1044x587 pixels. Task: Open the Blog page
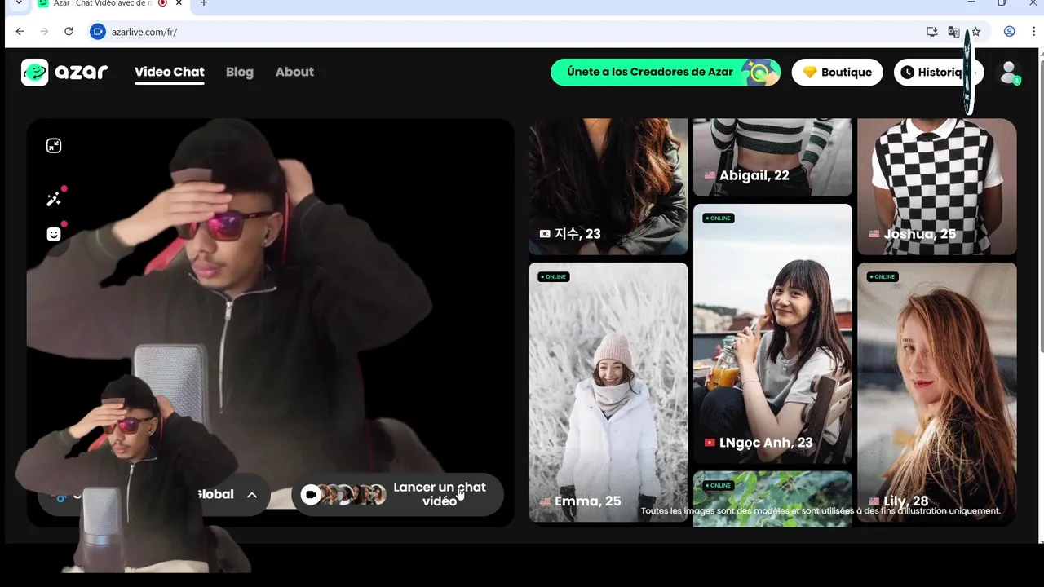(x=240, y=72)
